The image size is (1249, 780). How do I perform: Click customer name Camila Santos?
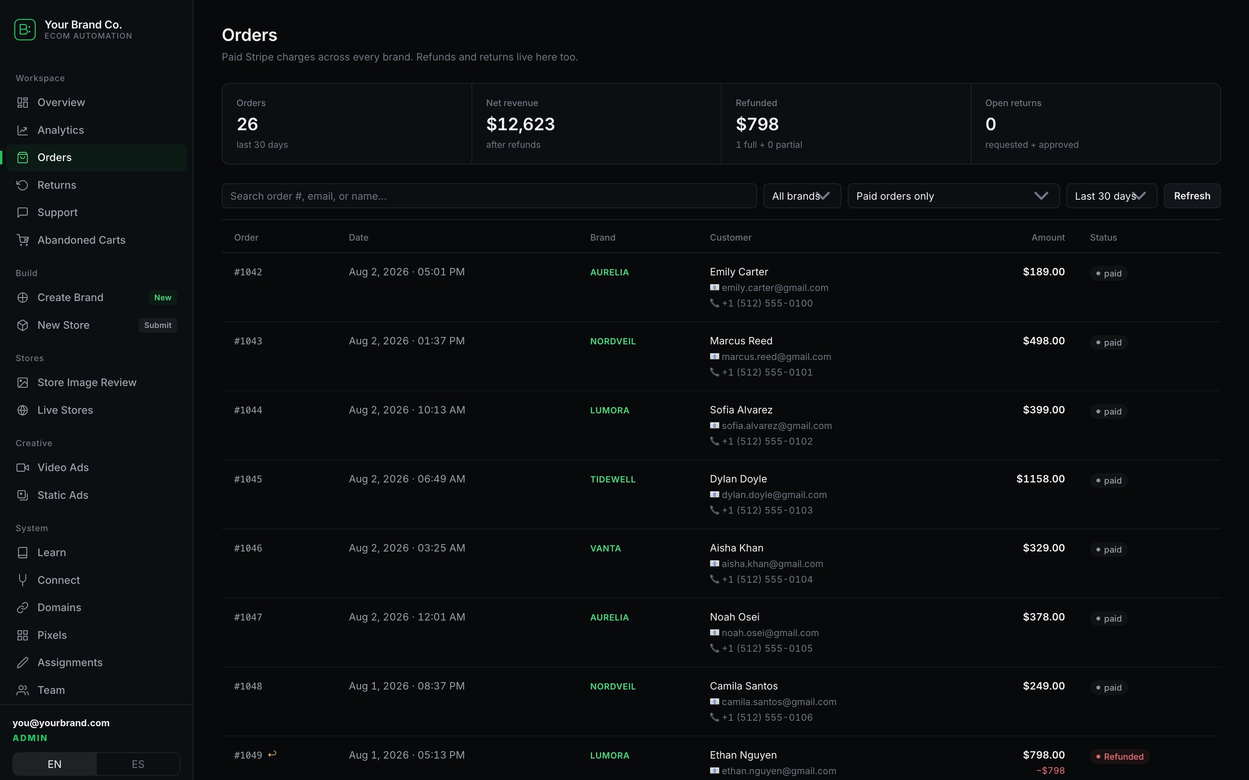coord(744,686)
